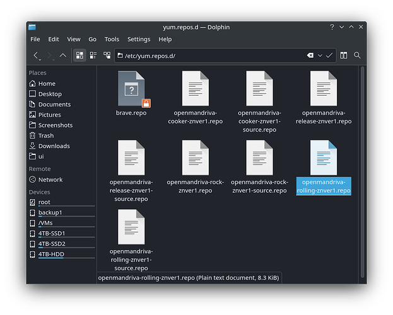Click the Remote section header
Image resolution: width=393 pixels, height=315 pixels.
click(x=40, y=169)
